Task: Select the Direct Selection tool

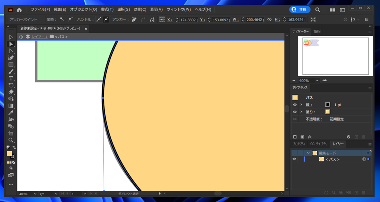Action: (x=11, y=44)
